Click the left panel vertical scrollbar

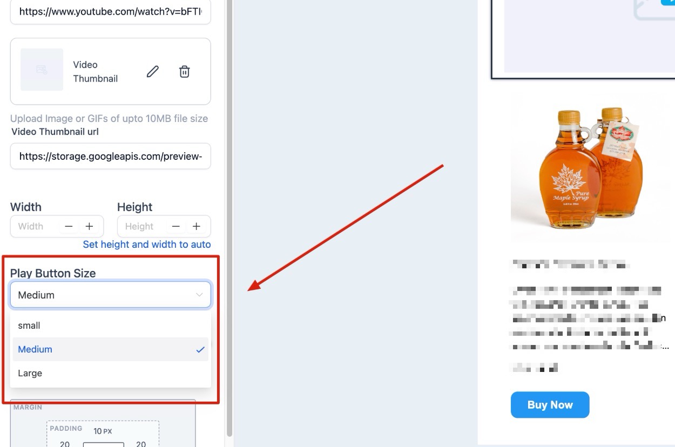pyautogui.click(x=230, y=216)
